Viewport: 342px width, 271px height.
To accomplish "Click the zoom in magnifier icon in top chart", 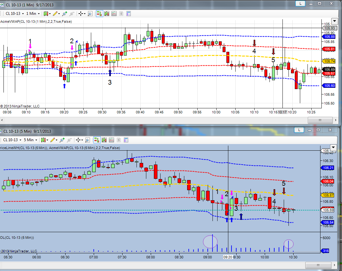I will 65,14.
